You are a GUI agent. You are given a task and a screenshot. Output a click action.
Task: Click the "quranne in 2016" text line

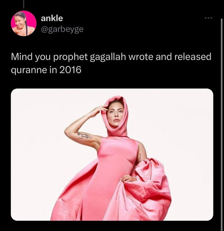(46, 70)
